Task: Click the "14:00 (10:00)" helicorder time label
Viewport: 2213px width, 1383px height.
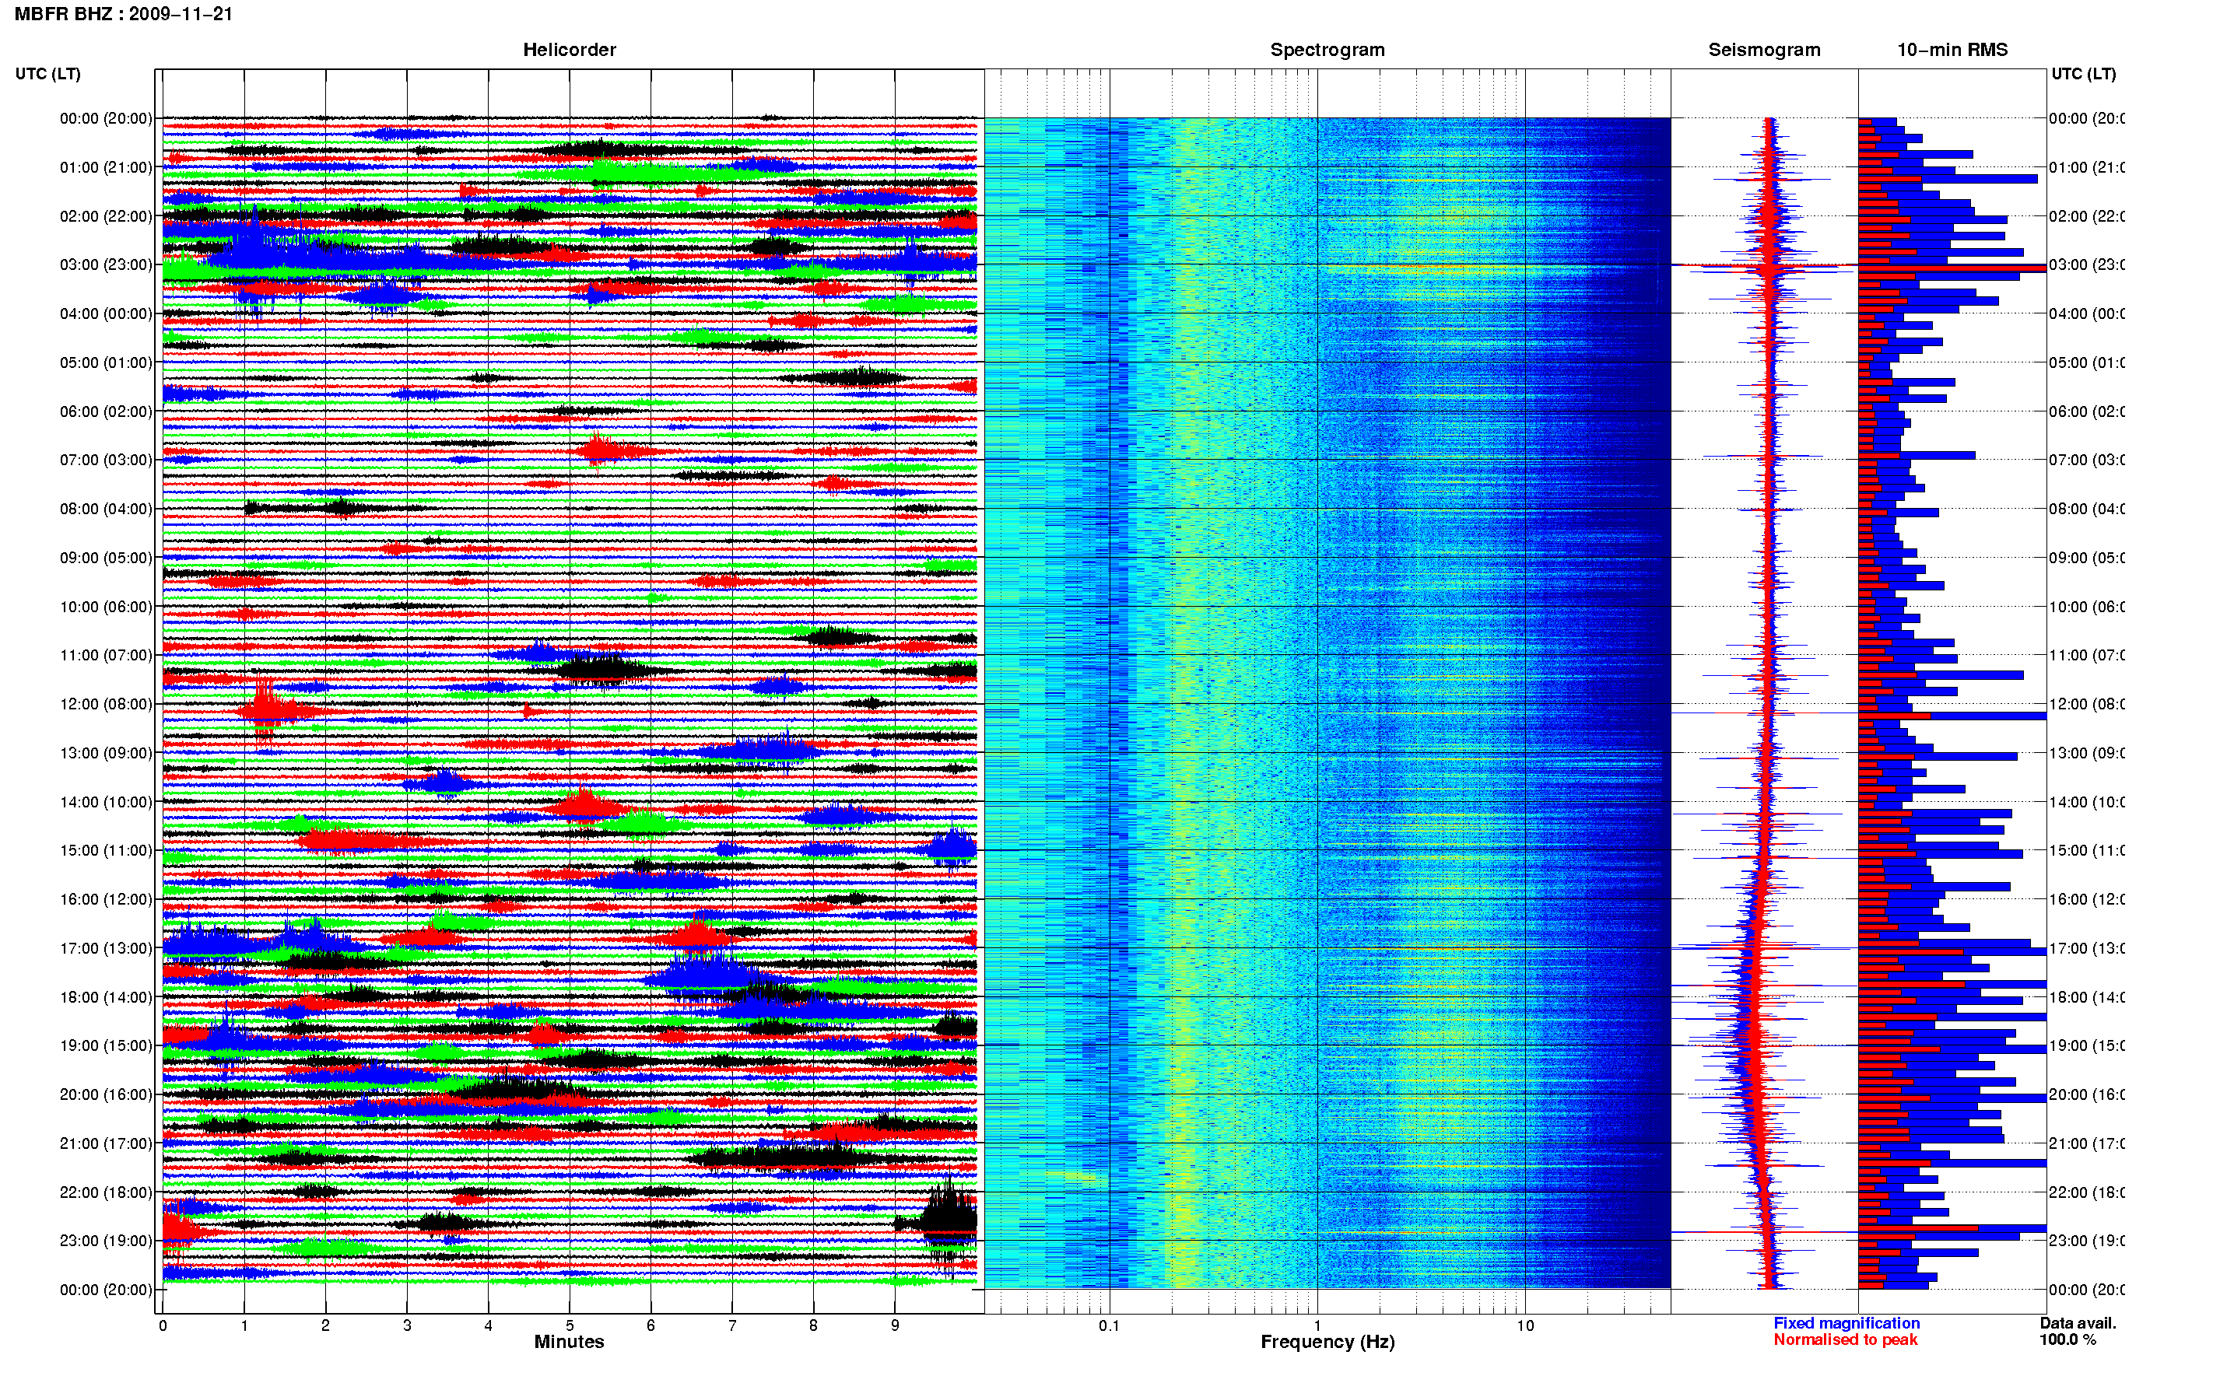Action: [106, 802]
